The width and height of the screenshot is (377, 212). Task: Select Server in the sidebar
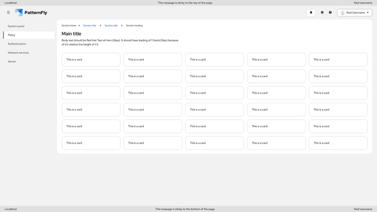[12, 61]
